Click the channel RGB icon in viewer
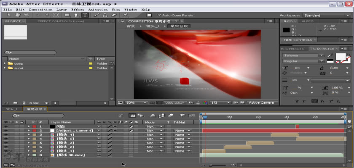 (205, 102)
